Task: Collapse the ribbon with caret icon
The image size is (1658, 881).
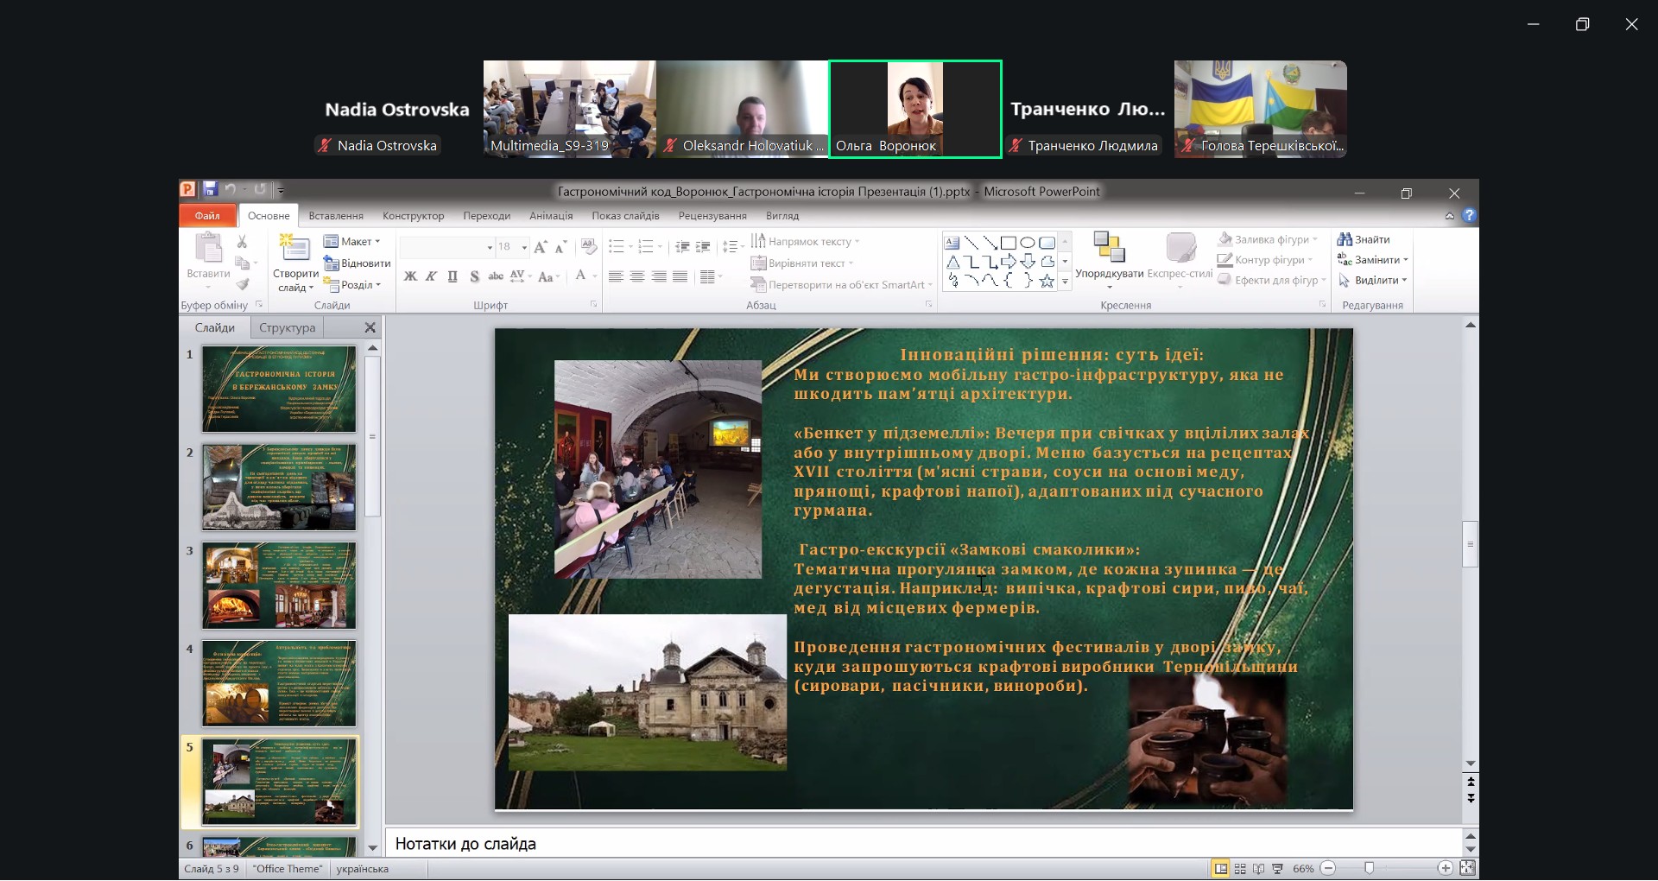Action: [x=1450, y=216]
